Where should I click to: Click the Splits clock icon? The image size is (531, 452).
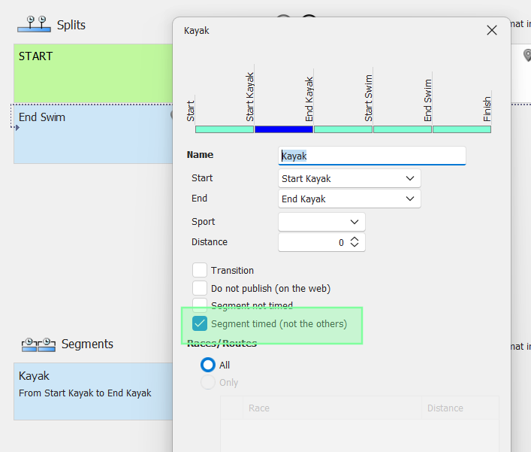[x=34, y=24]
